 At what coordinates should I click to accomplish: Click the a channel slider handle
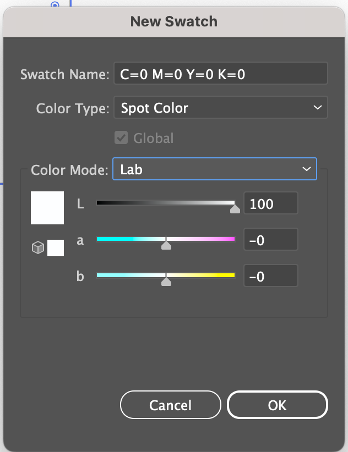pos(166,245)
